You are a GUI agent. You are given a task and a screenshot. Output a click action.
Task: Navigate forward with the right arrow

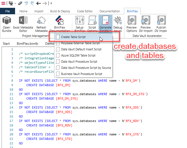pyautogui.click(x=44, y=3)
